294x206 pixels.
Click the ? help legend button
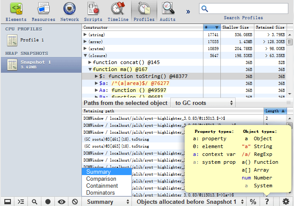[x=267, y=202]
